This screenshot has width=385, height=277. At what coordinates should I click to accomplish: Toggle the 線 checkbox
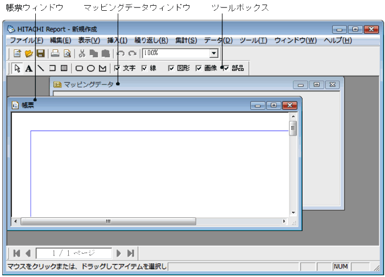[144, 68]
